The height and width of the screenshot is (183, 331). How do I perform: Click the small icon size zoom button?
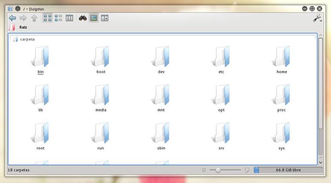[204, 170]
